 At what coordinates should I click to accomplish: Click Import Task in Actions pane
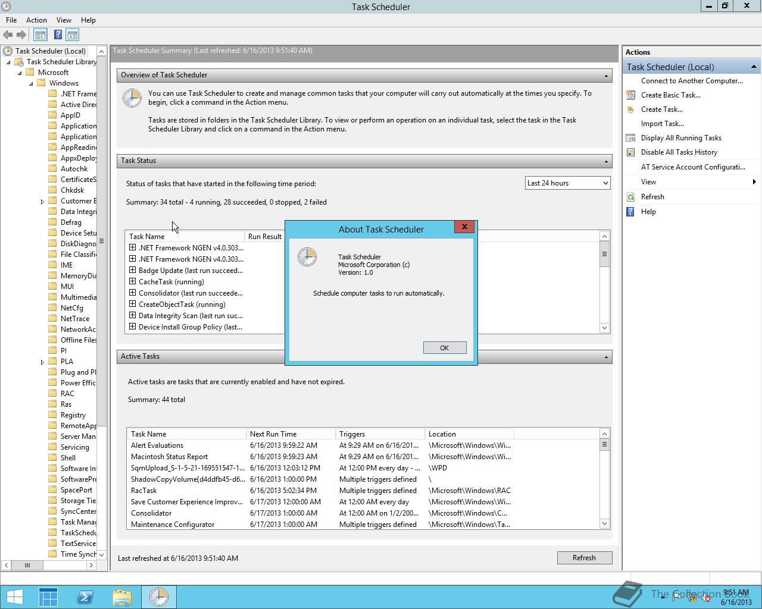point(662,124)
